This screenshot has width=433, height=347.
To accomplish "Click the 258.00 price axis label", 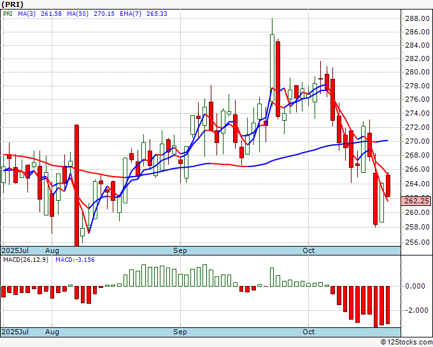I will pos(417,227).
